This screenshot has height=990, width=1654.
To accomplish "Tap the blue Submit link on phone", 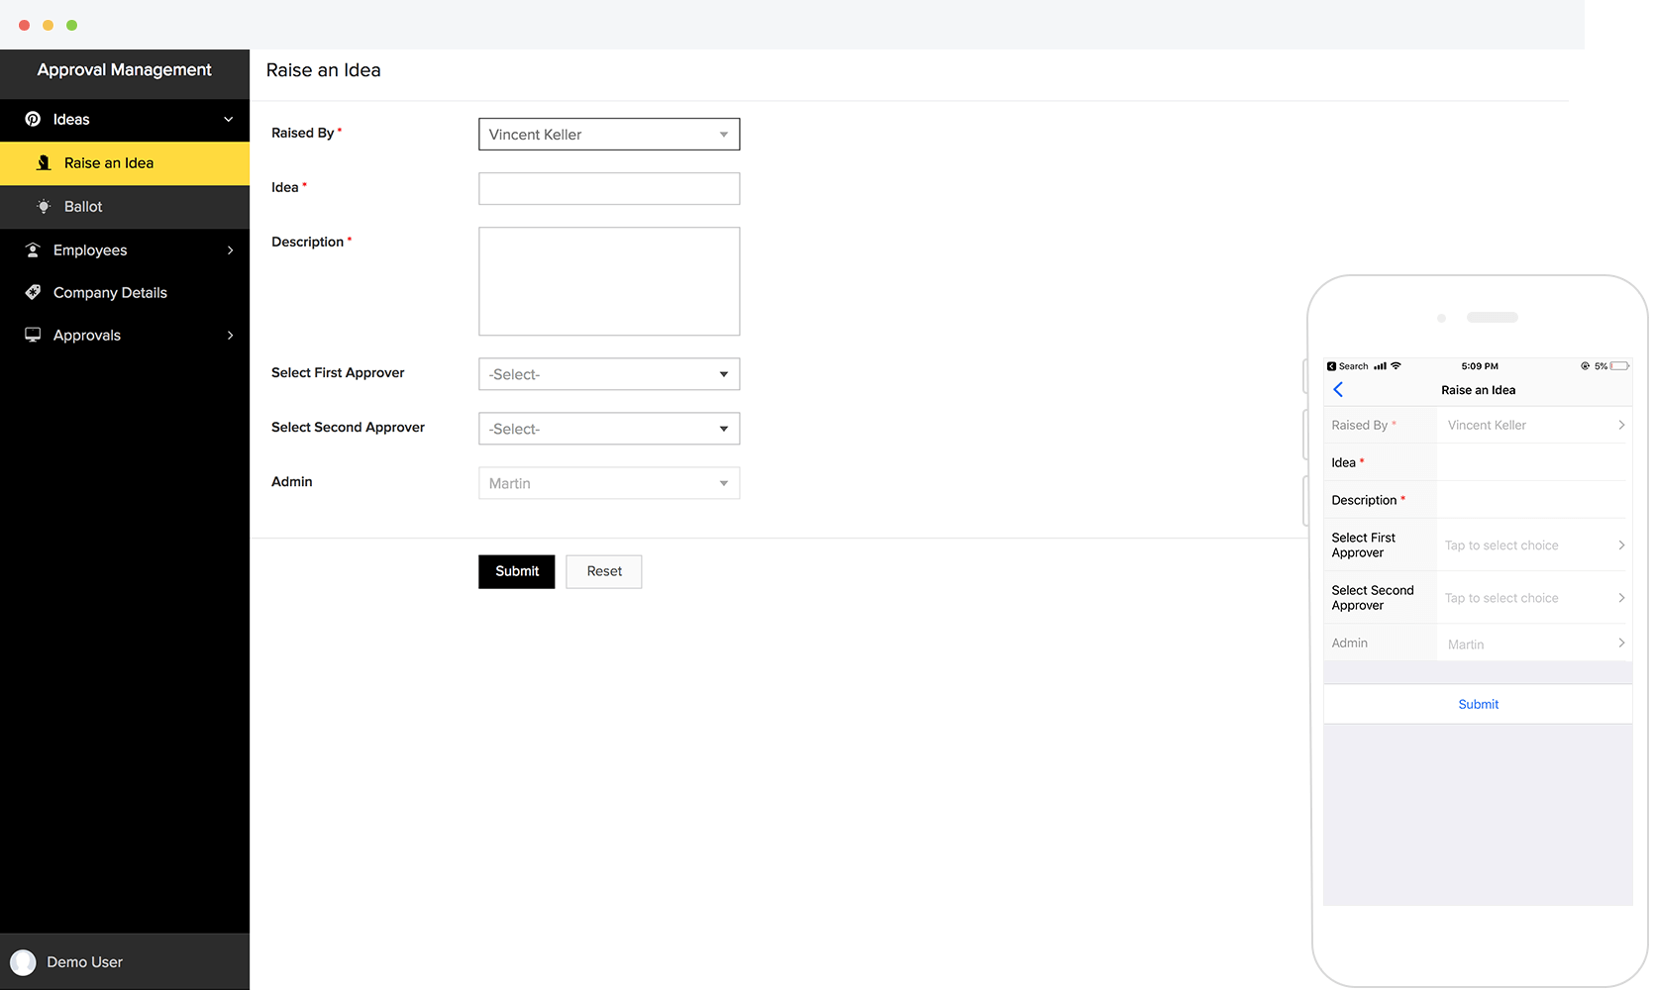I will [x=1478, y=705].
